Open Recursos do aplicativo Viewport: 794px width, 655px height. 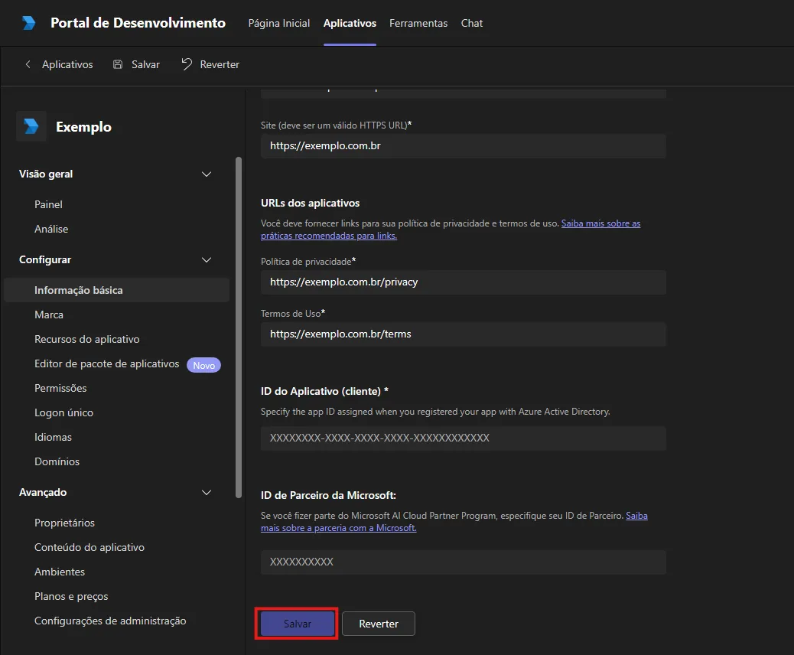coord(87,340)
